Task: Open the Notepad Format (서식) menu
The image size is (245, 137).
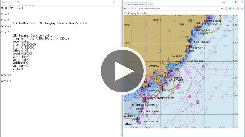Action: (17, 5)
